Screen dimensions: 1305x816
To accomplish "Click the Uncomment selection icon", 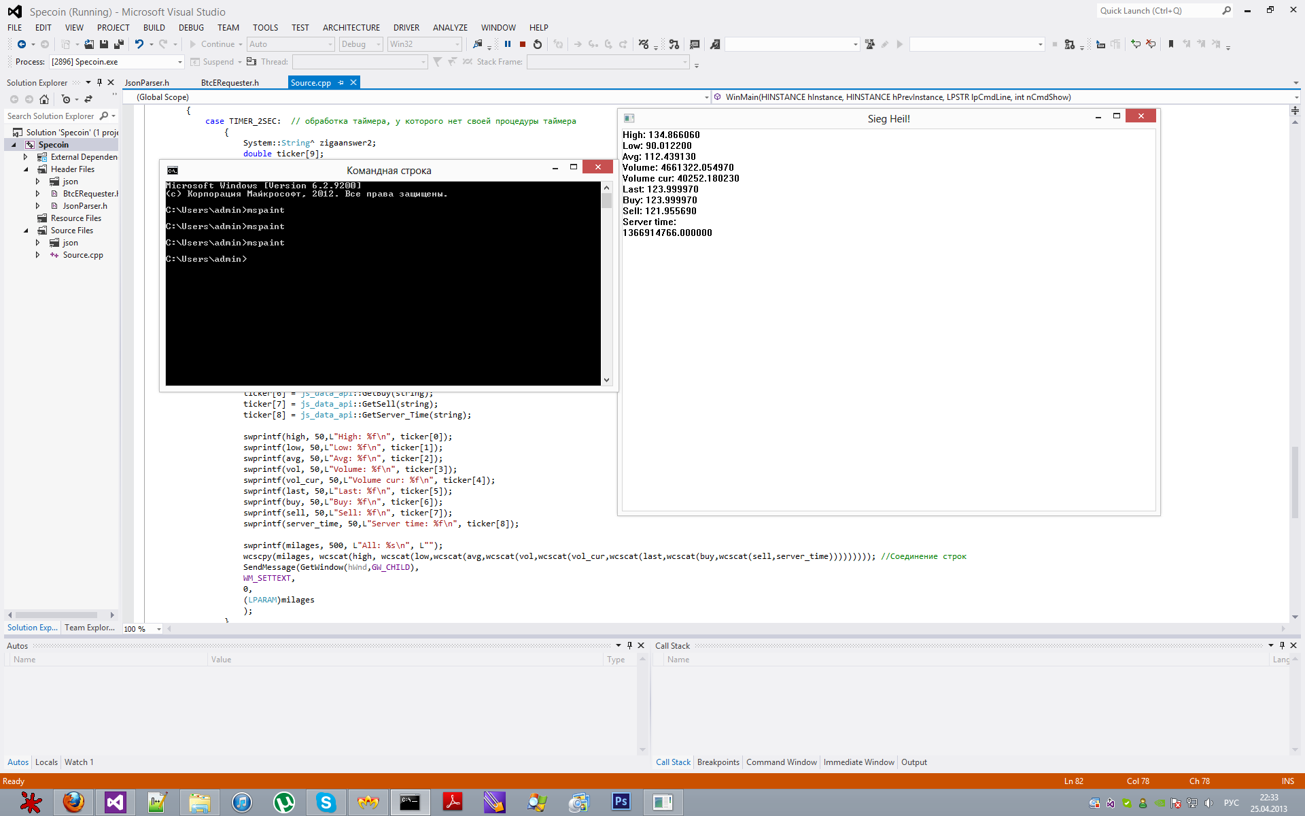I will tap(1151, 44).
